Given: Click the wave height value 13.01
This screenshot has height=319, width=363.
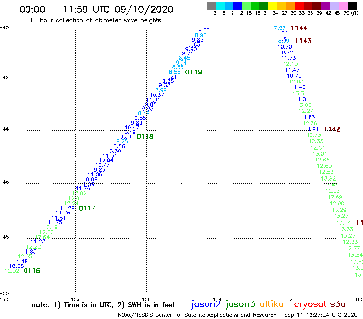Looking at the screenshot, I should [320, 154].
